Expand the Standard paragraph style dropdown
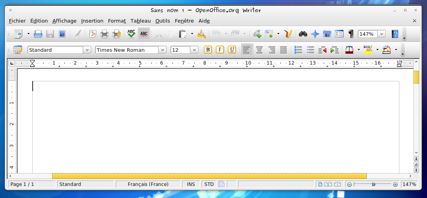Screen dimensions: 427x198 (x=87, y=50)
